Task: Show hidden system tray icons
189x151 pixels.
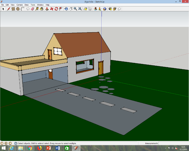Action: pos(166,148)
